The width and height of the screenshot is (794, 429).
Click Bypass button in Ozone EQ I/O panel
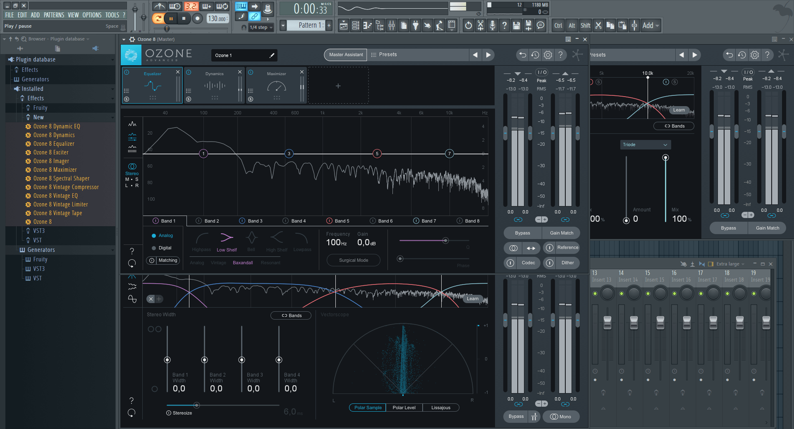click(522, 233)
